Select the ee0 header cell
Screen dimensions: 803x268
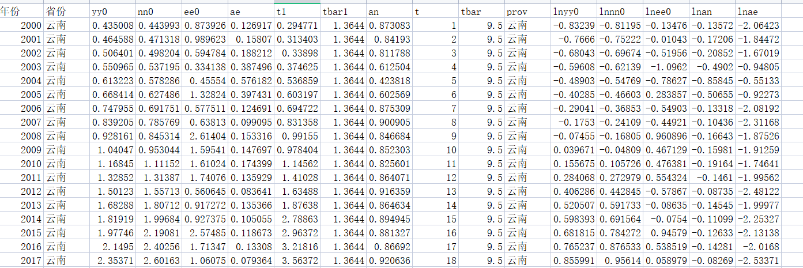[205, 12]
